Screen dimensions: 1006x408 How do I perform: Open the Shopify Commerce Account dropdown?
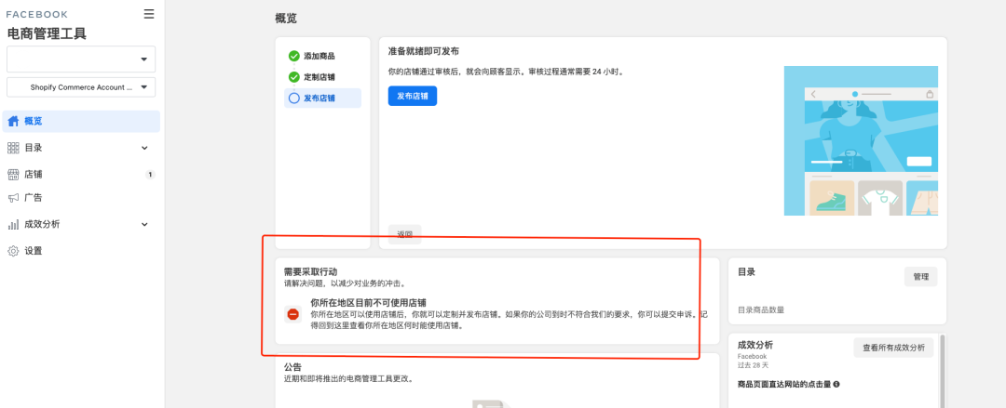[81, 87]
